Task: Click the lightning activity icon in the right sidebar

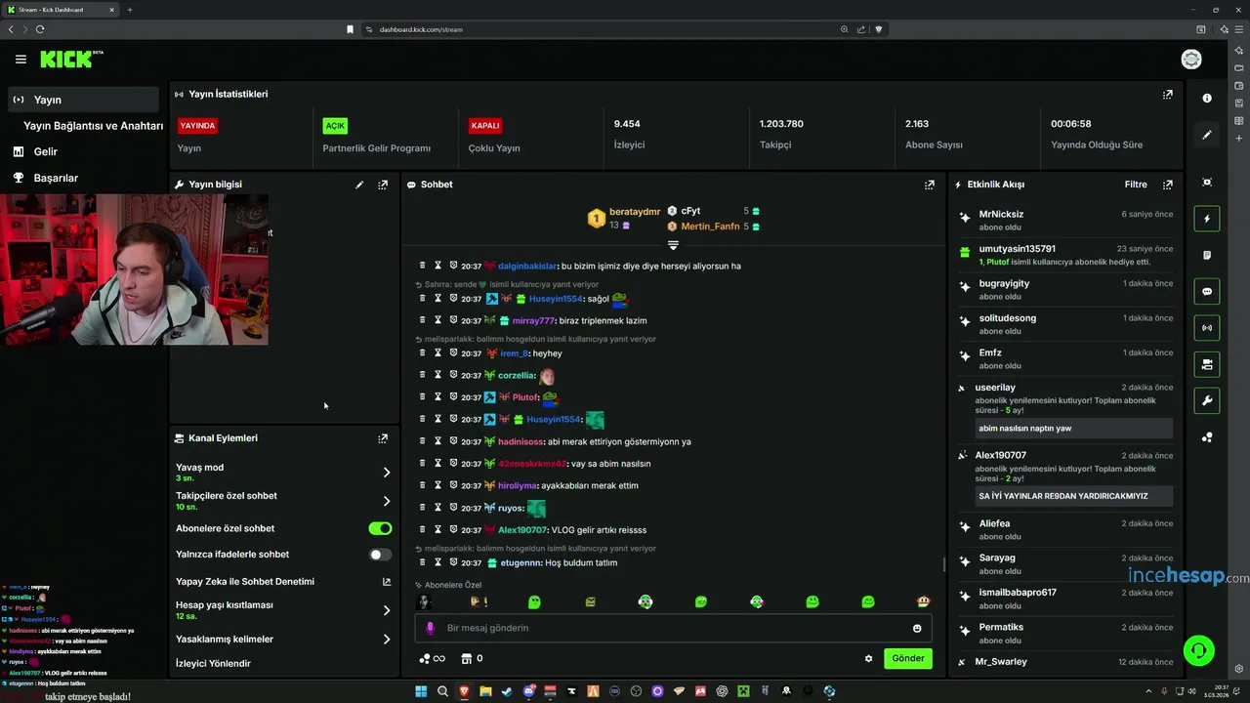Action: 1207,219
